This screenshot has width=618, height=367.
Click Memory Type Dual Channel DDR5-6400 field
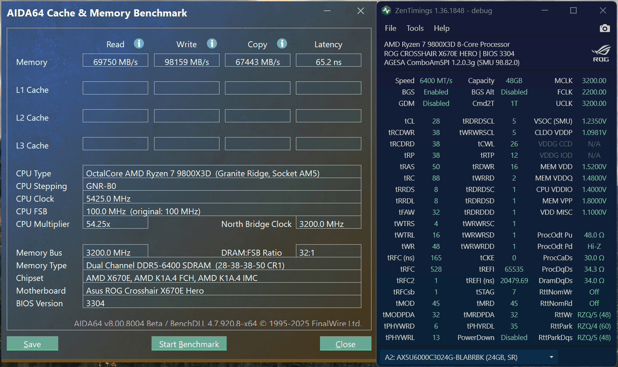(222, 264)
